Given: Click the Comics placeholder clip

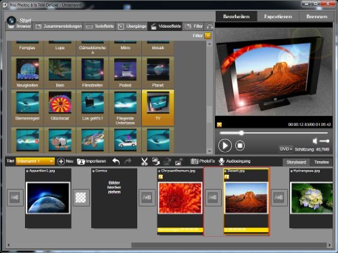Looking at the screenshot, I should (x=114, y=198).
